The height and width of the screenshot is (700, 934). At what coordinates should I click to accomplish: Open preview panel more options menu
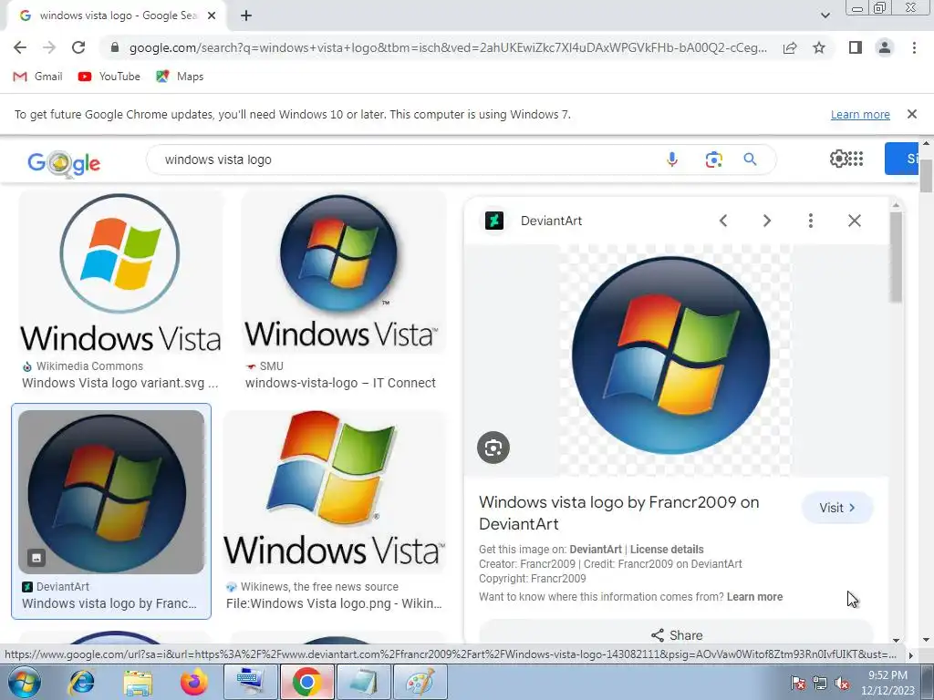tap(810, 221)
